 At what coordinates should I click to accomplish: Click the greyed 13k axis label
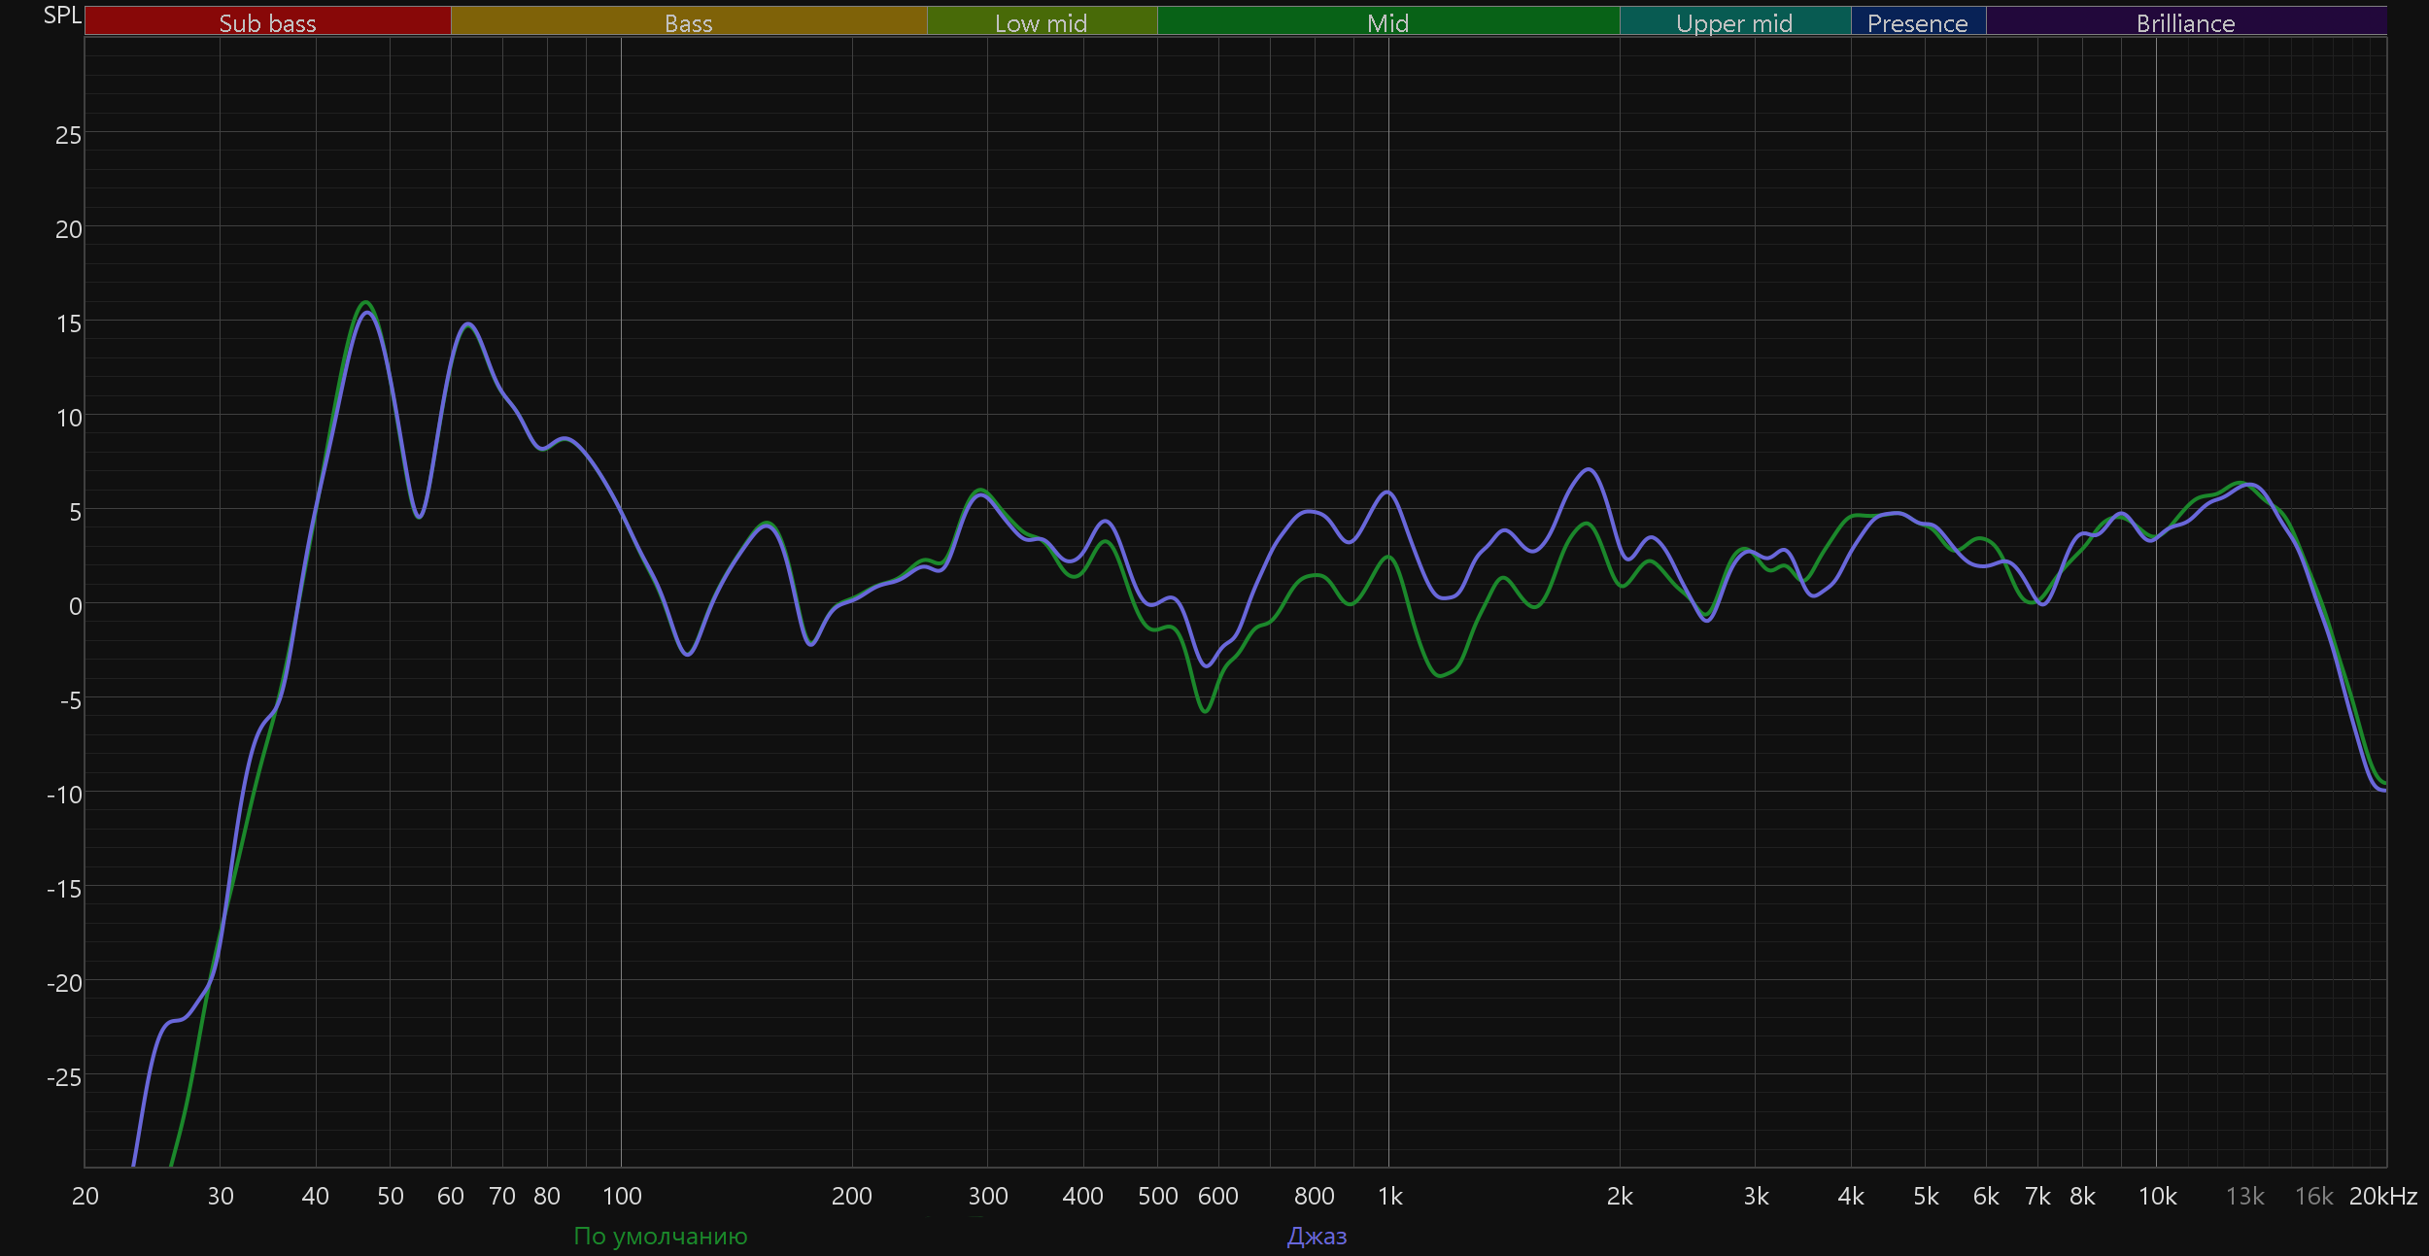tap(2244, 1196)
